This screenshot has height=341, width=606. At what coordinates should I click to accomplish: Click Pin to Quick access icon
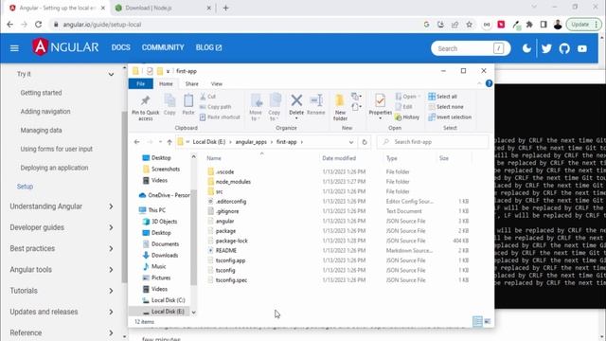(145, 101)
